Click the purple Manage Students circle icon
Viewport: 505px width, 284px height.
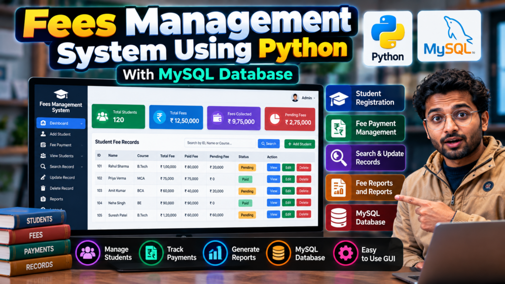tap(88, 253)
